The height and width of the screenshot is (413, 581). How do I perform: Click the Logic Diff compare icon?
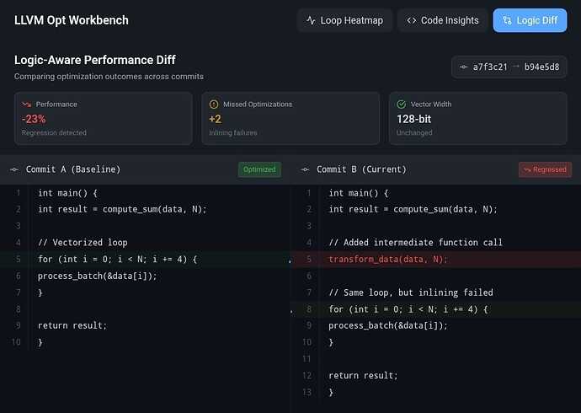coord(508,20)
